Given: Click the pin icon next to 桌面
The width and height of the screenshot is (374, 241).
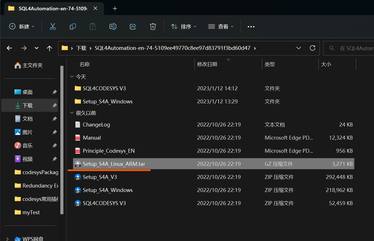Looking at the screenshot, I should (55, 92).
